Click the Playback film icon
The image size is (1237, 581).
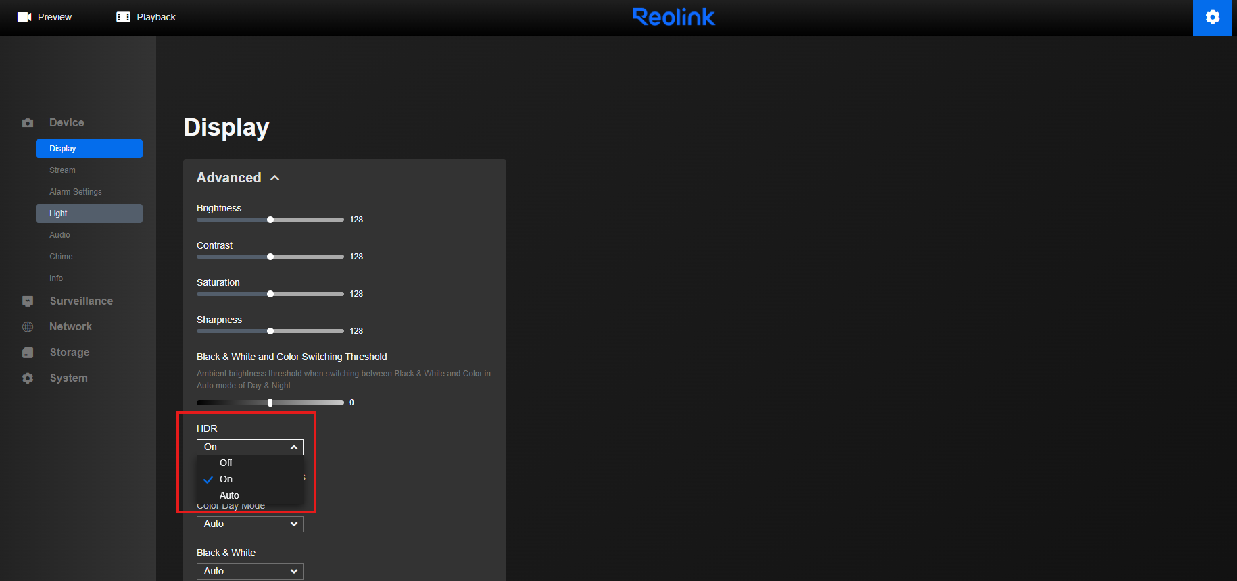coord(123,17)
